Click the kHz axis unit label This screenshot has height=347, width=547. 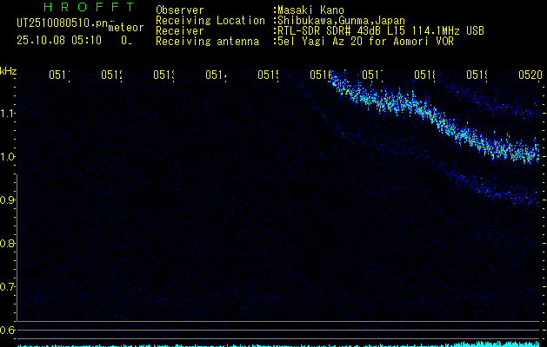pyautogui.click(x=8, y=71)
